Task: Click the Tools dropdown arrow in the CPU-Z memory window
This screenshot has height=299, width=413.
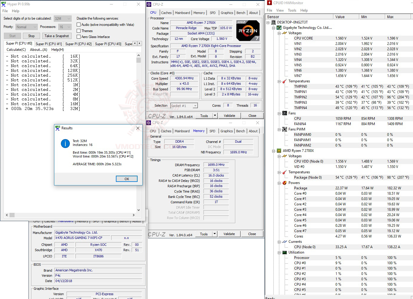Action: (215, 234)
